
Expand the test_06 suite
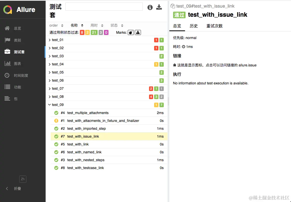point(106,81)
